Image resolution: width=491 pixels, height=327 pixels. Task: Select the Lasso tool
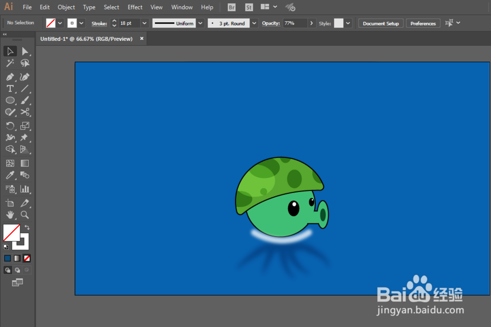click(25, 63)
